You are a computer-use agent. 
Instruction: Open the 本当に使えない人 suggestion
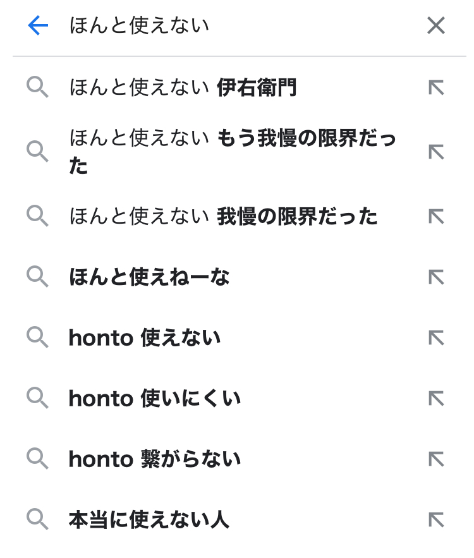click(x=149, y=520)
